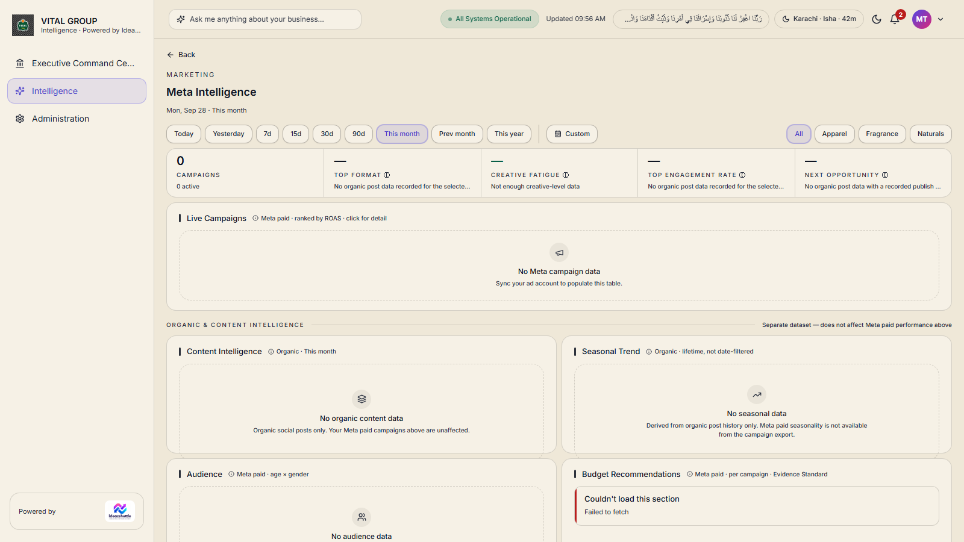Click the megaphone No Meta campaign icon
Screen dimensions: 964x542
[x=559, y=252]
